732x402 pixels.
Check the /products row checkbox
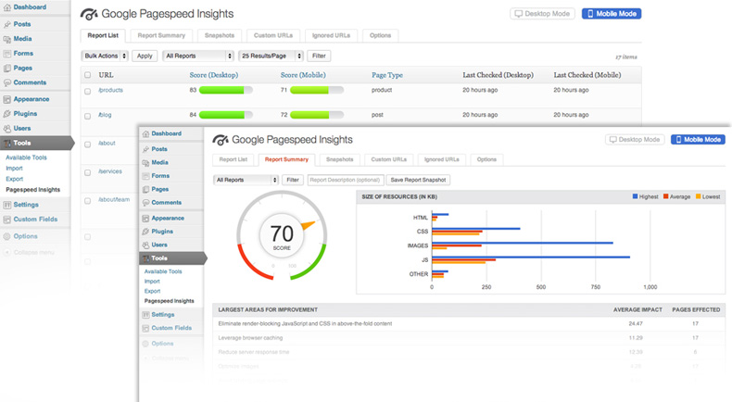[x=87, y=91]
